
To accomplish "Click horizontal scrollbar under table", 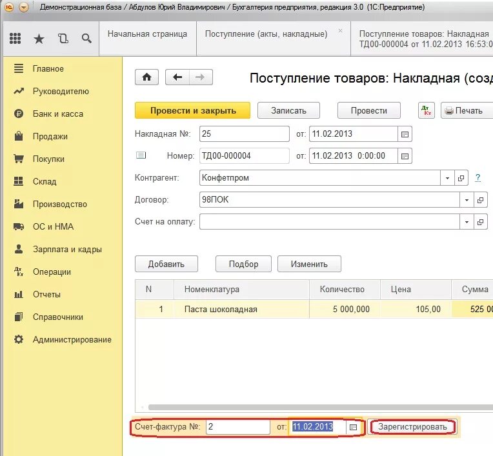I will click(x=321, y=407).
